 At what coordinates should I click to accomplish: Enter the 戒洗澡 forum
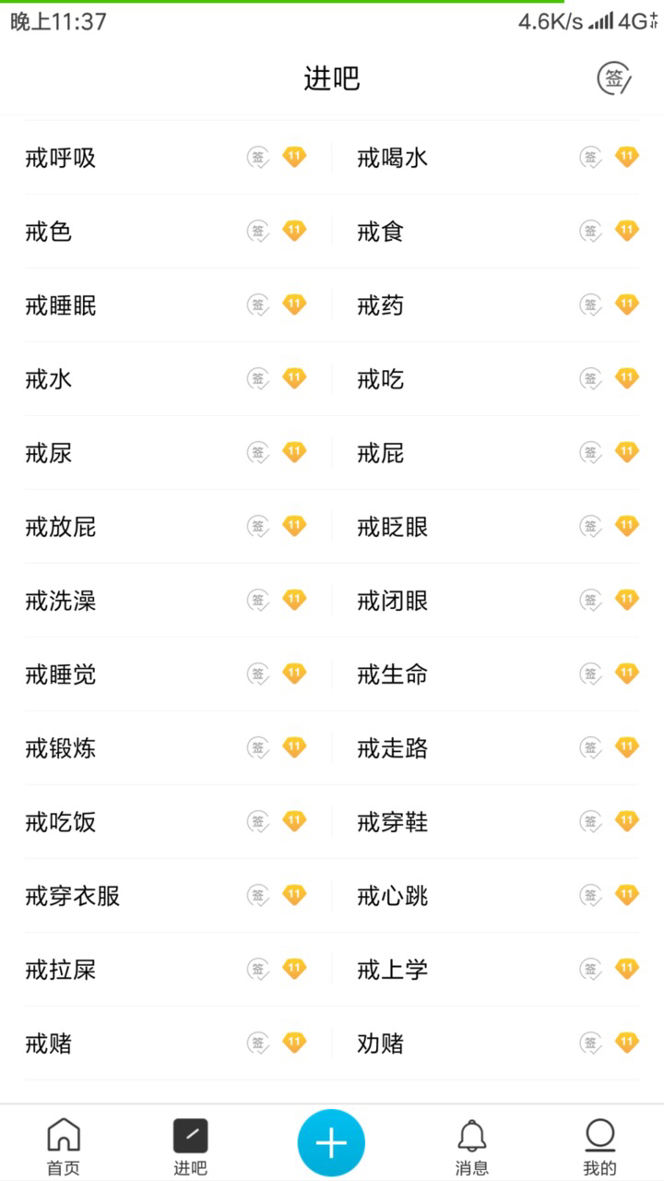point(61,601)
